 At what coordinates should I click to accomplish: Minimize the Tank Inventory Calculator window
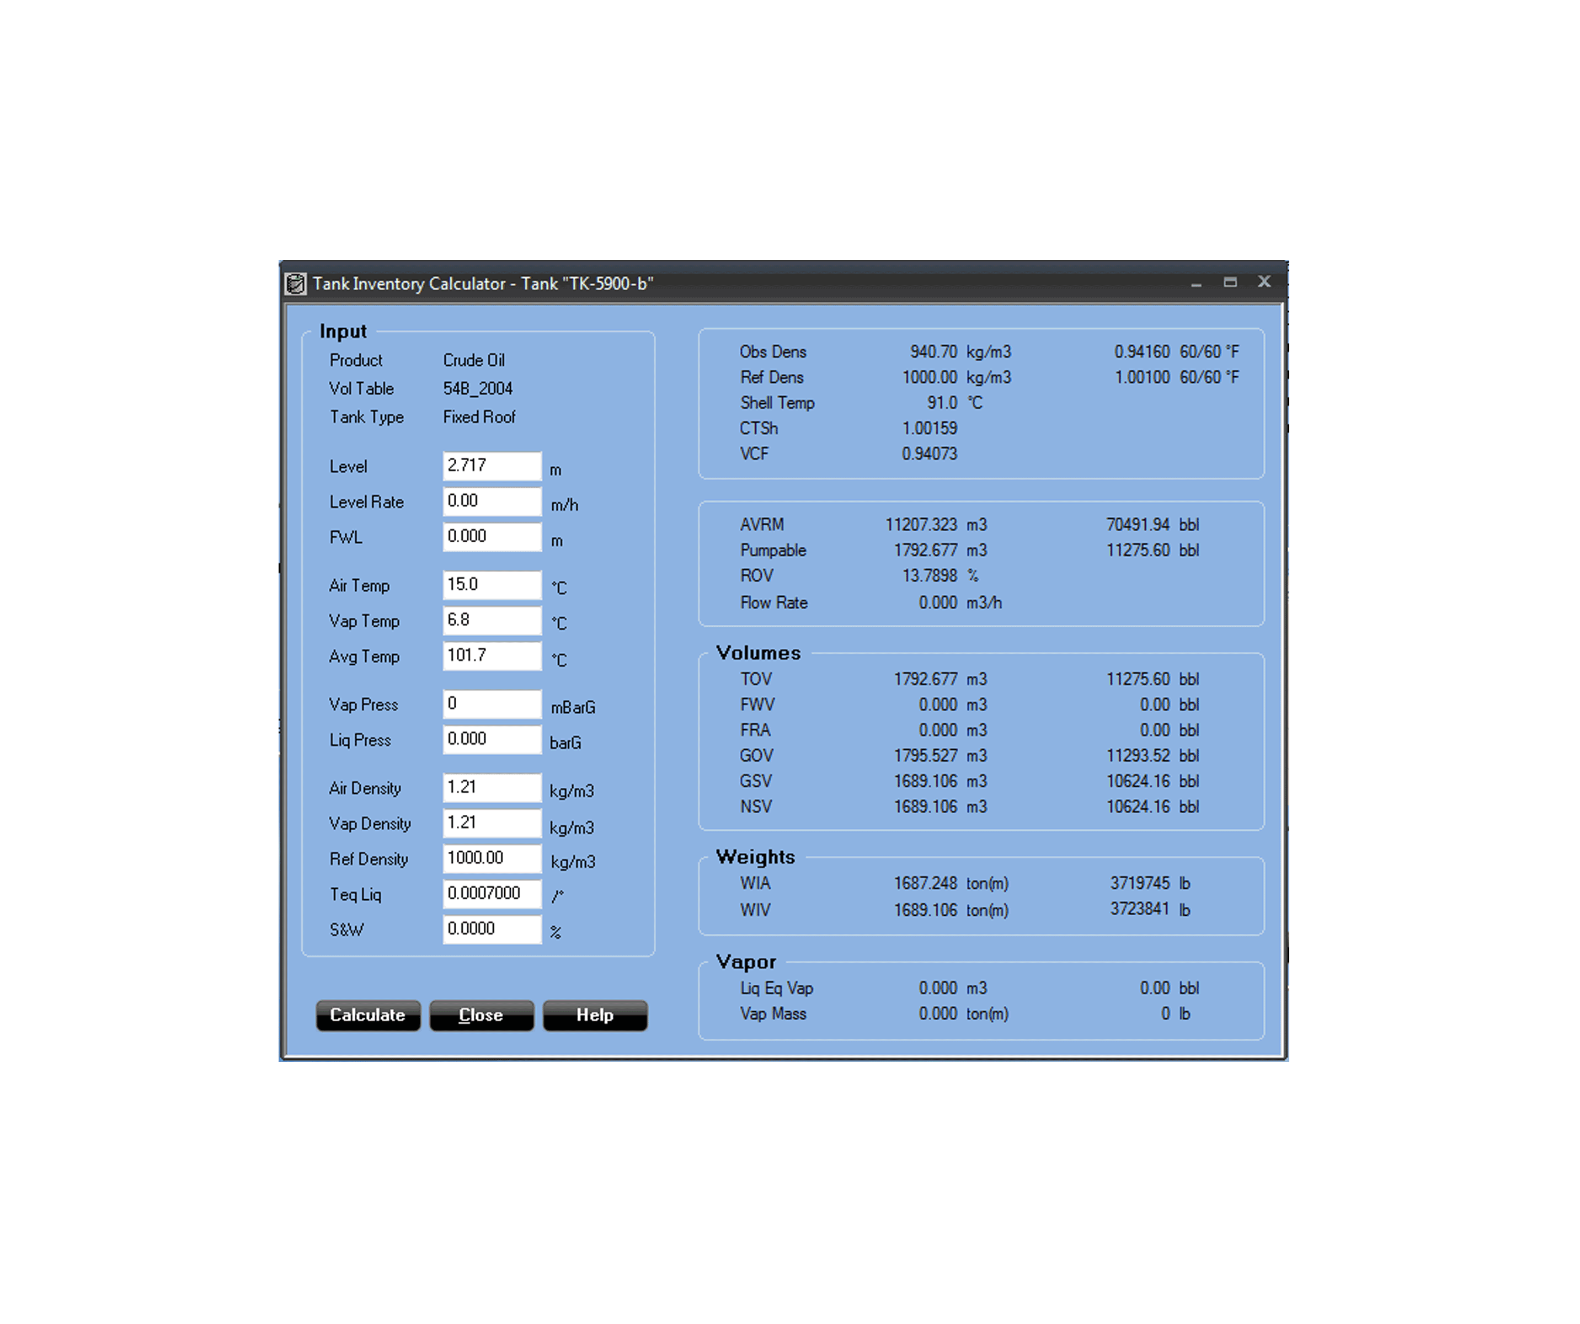click(x=1196, y=283)
